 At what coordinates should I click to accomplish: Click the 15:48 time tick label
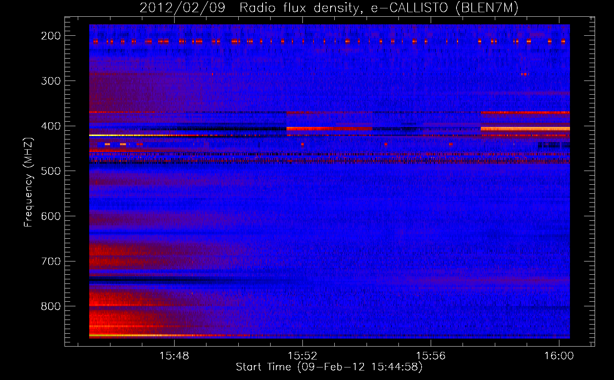[174, 356]
